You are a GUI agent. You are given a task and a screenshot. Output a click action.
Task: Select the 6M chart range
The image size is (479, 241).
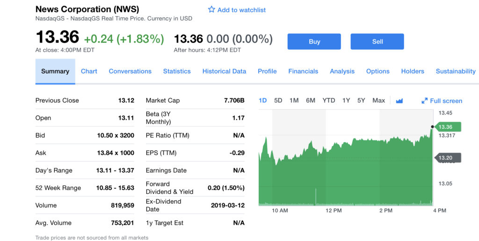(311, 101)
